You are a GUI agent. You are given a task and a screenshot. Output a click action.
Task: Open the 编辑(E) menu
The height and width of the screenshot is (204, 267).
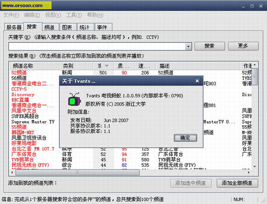(x=32, y=15)
